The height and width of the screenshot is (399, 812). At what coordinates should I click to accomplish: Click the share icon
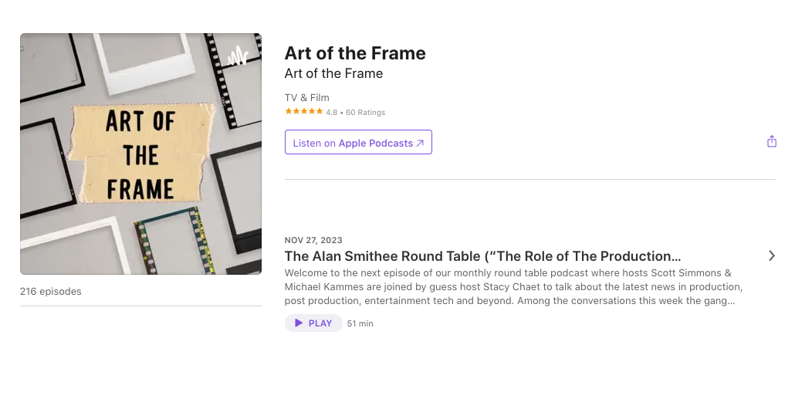771,142
